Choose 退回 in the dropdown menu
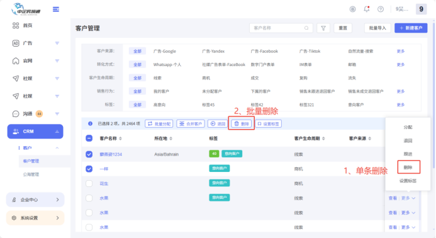Viewport: 436px width, 238px height. click(408, 140)
